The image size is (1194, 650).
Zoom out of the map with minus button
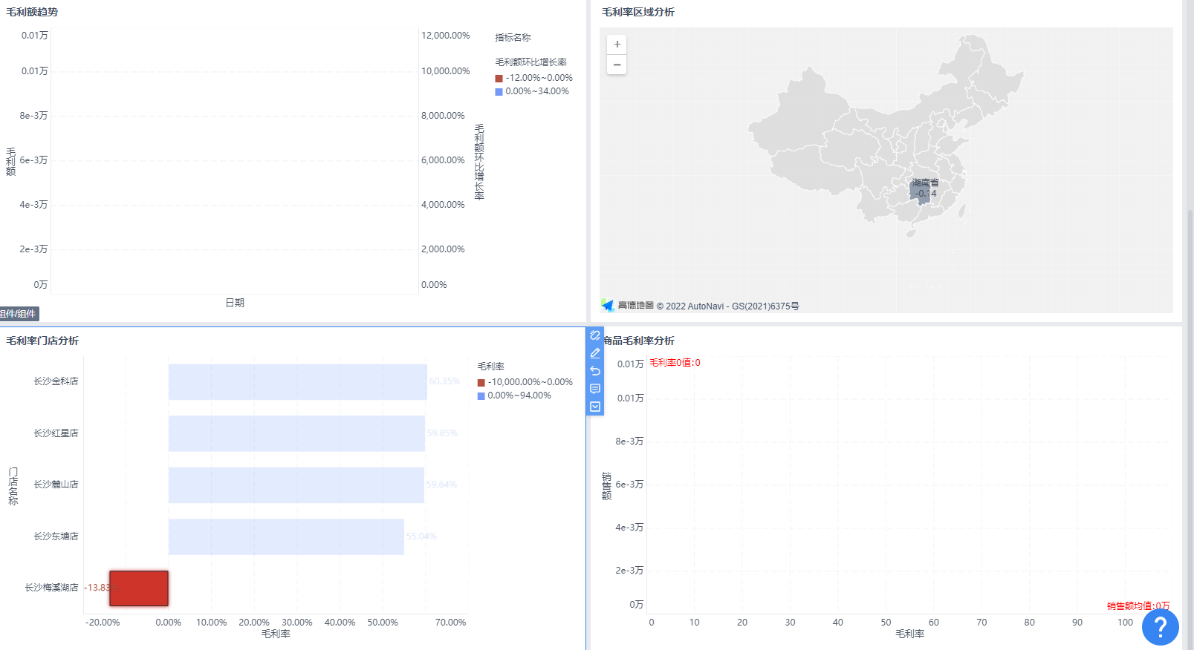coord(617,65)
